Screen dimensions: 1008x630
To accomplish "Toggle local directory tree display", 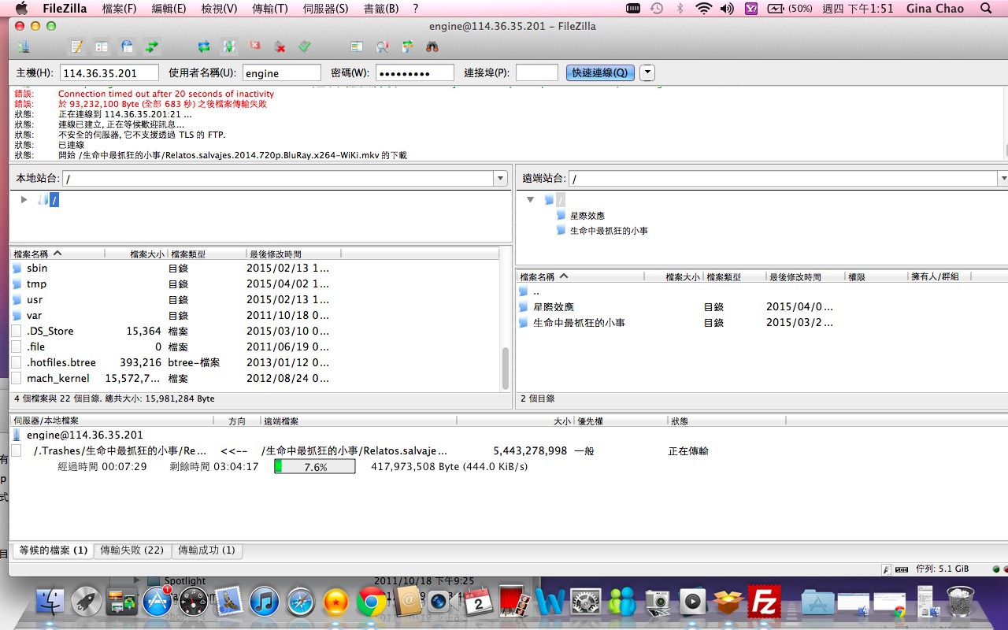I will [x=102, y=46].
